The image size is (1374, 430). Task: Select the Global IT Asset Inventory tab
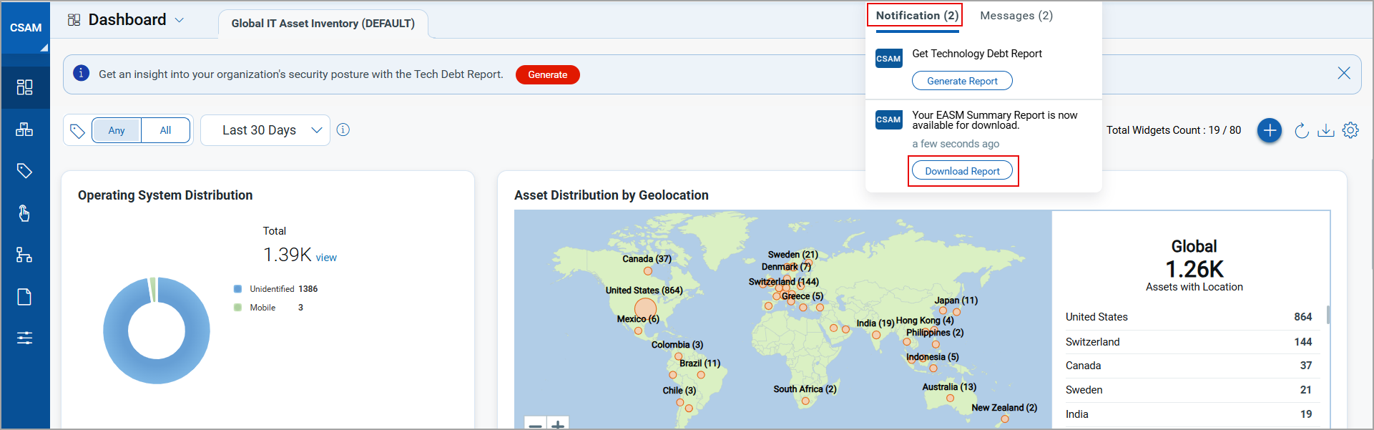(x=323, y=24)
